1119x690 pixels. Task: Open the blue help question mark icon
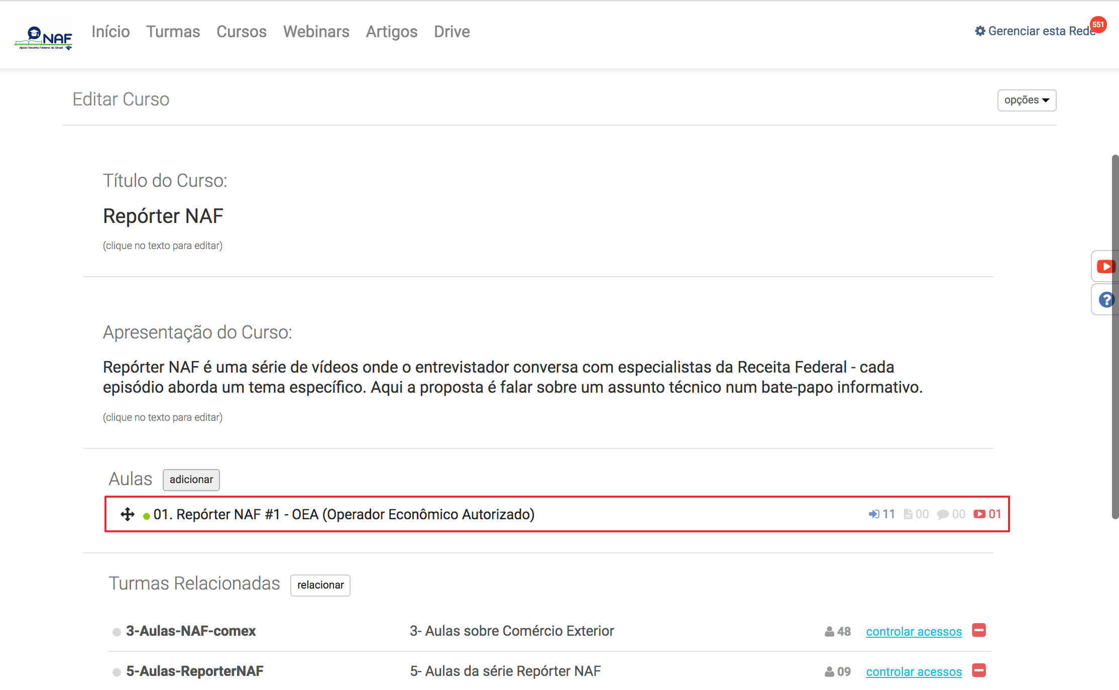pos(1106,300)
